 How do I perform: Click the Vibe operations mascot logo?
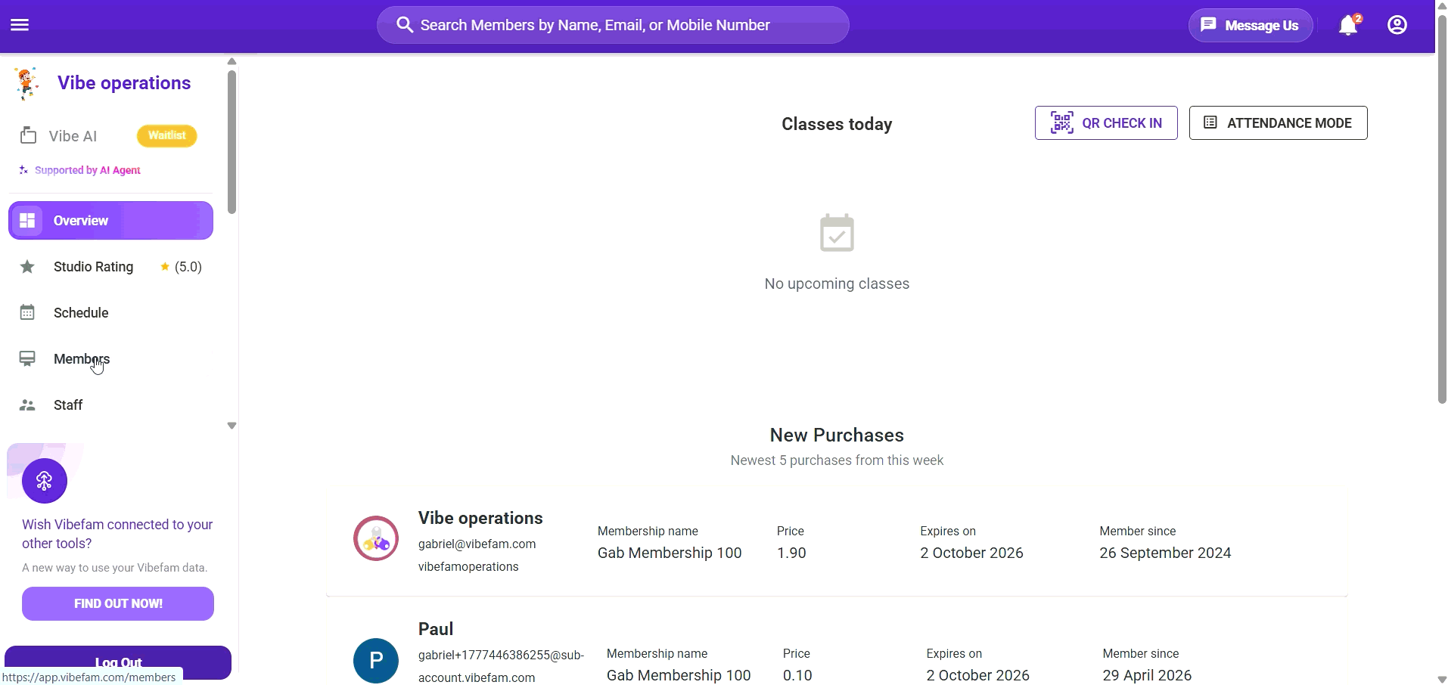pos(26,83)
